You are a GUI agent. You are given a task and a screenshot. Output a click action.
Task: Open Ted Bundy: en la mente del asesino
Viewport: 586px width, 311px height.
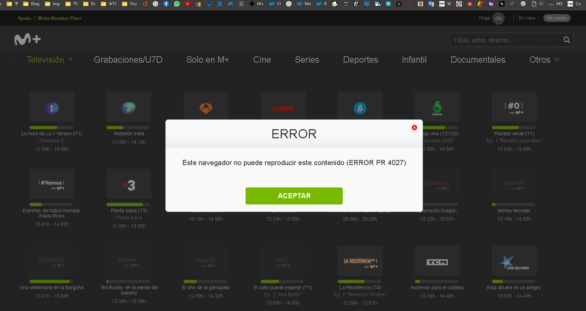pos(129,290)
